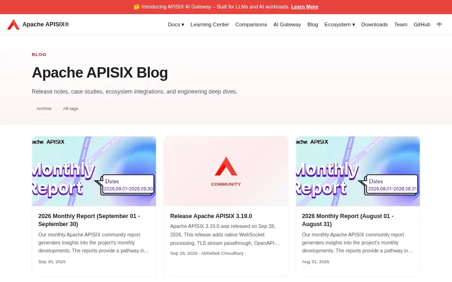Click the Aug 31, 2026 date text
The image size is (452, 282).
tap(315, 262)
